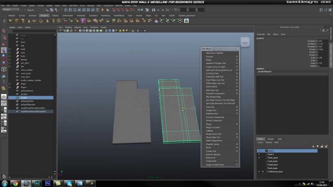Viewport: 333px width, 187px height.
Task: Create a polygon torus from the shelf
Action: tap(41, 21)
